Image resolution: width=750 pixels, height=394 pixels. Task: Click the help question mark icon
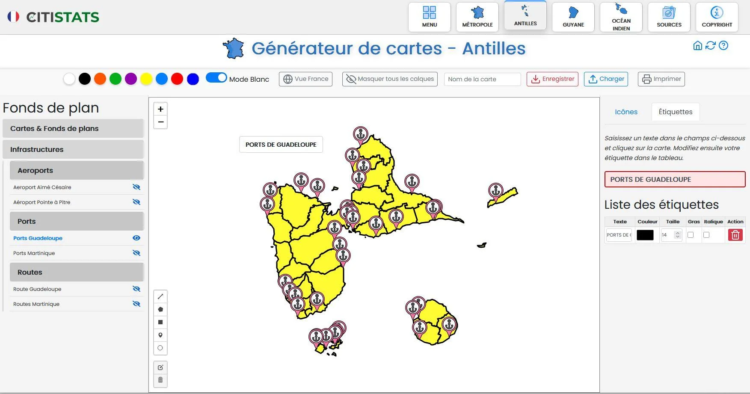pos(723,45)
